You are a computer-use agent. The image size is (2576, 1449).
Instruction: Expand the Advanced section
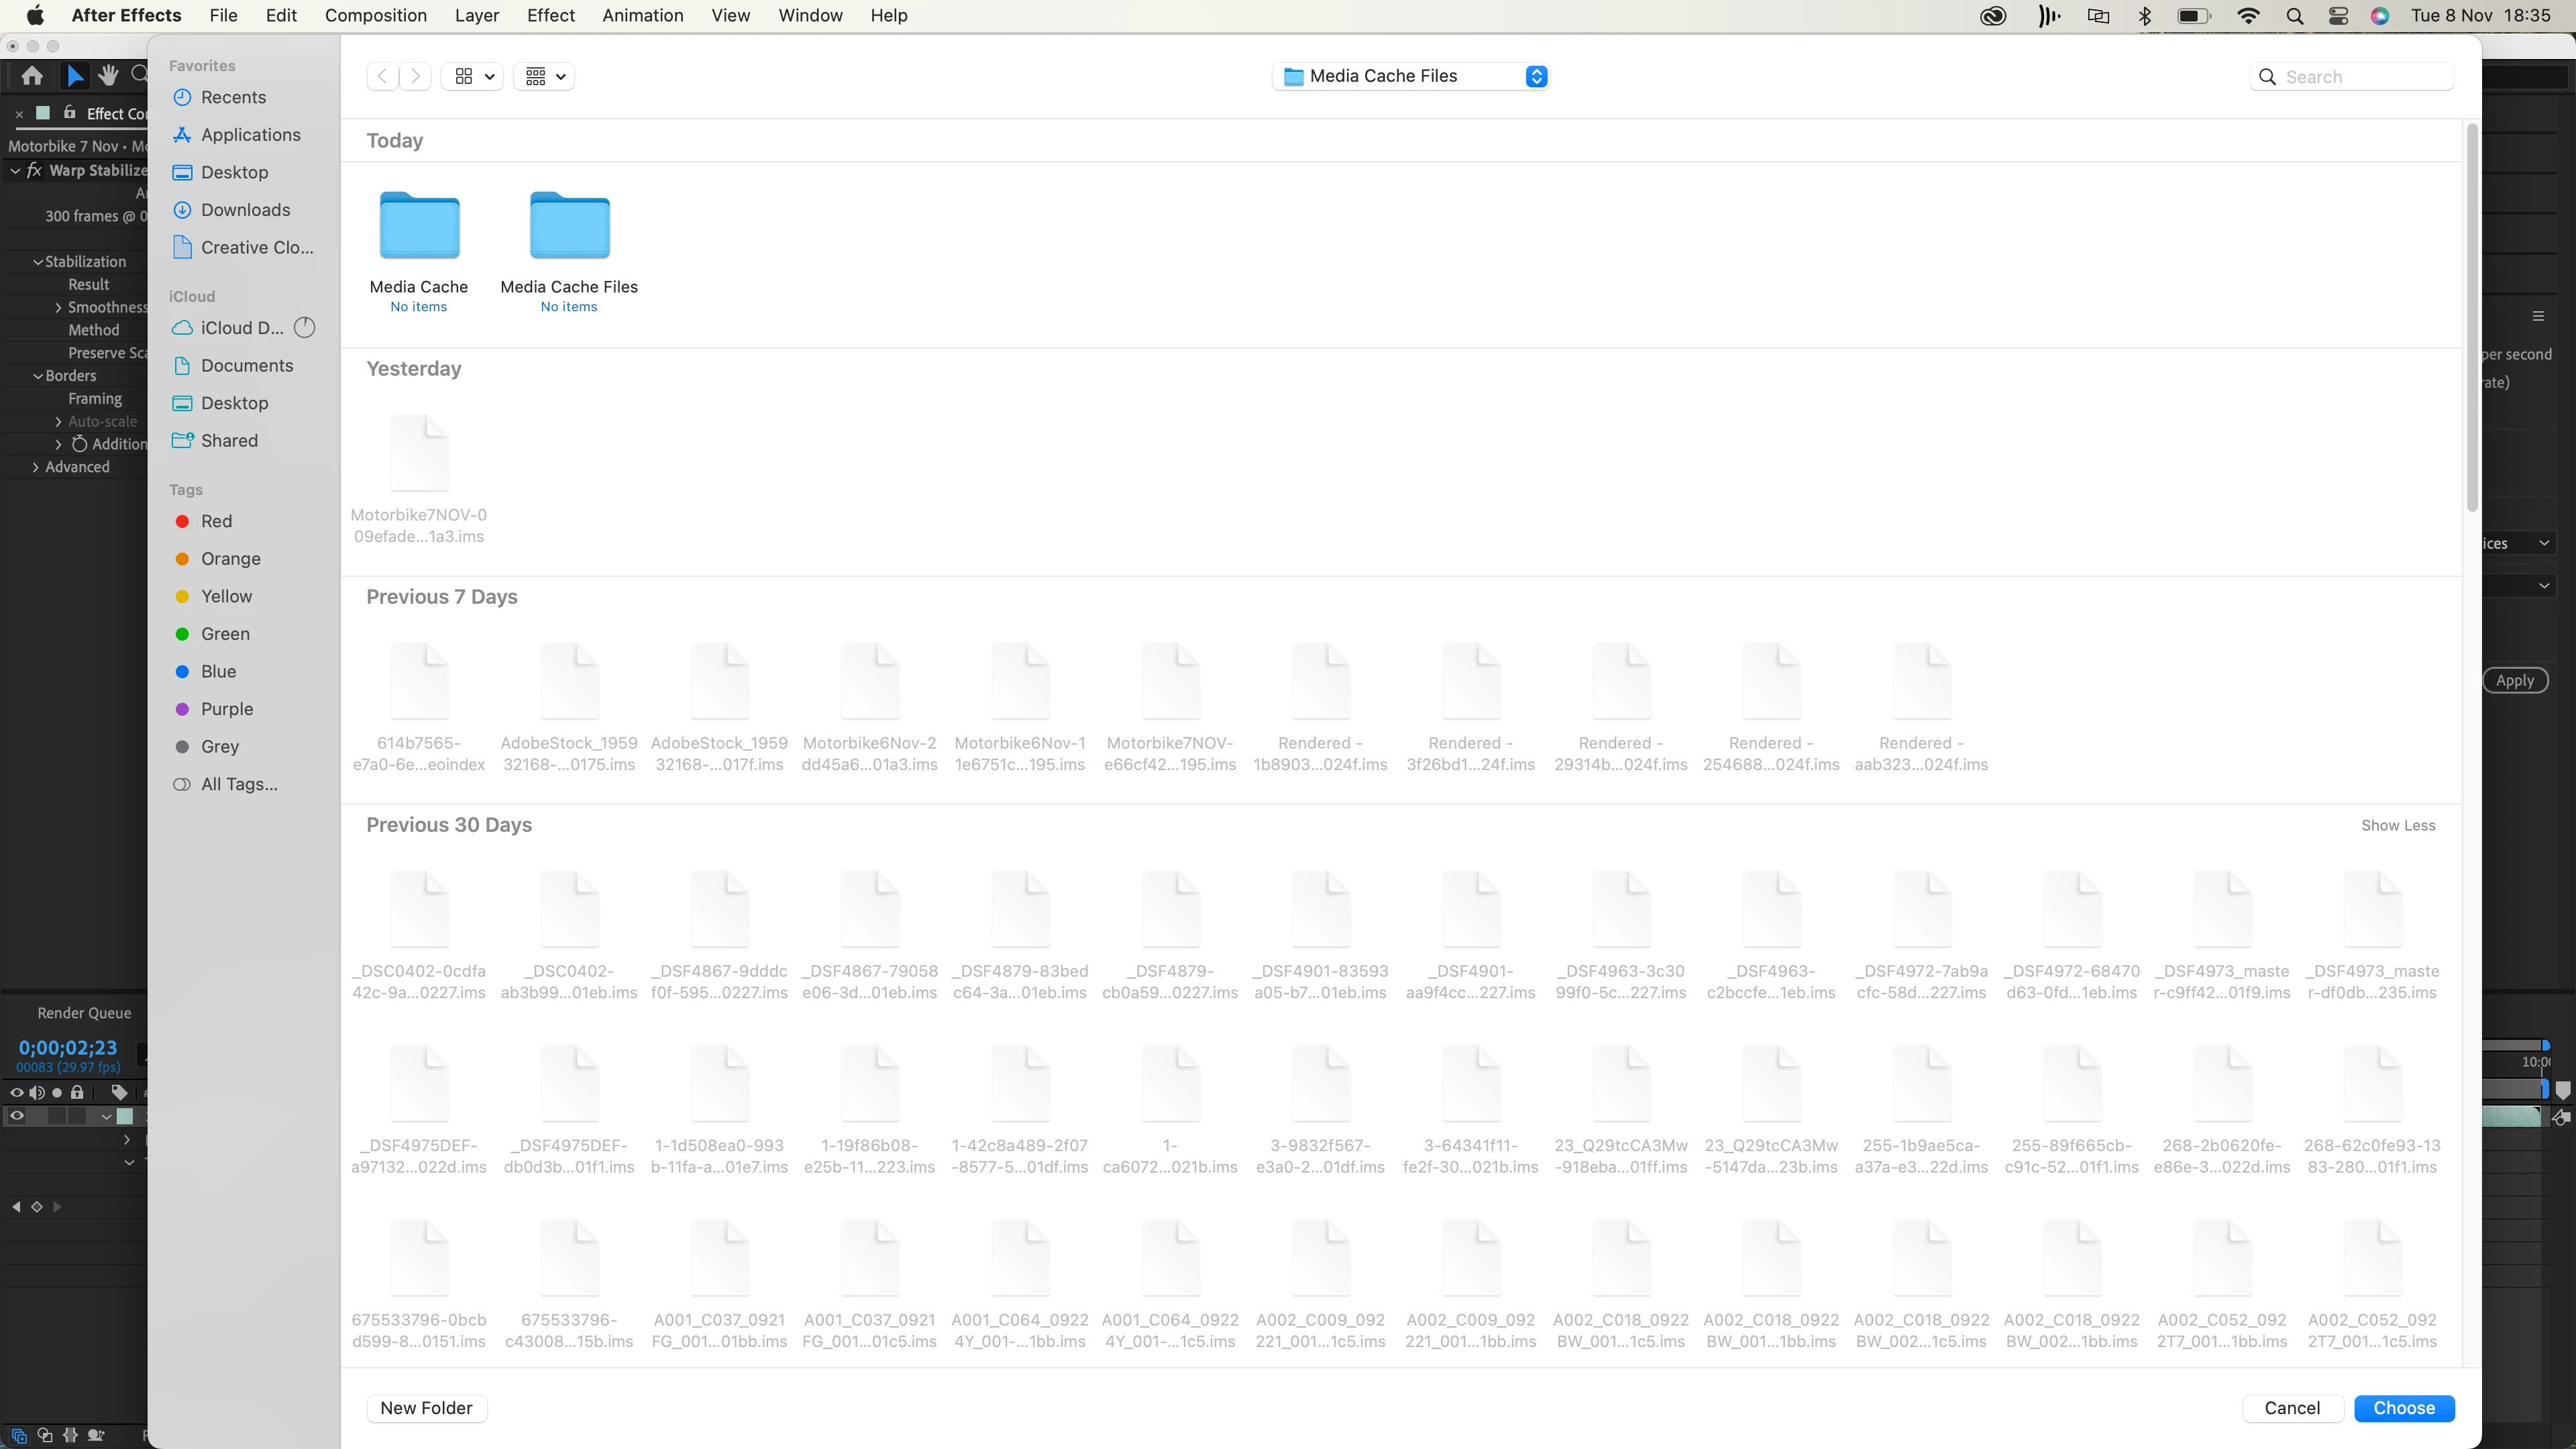36,467
